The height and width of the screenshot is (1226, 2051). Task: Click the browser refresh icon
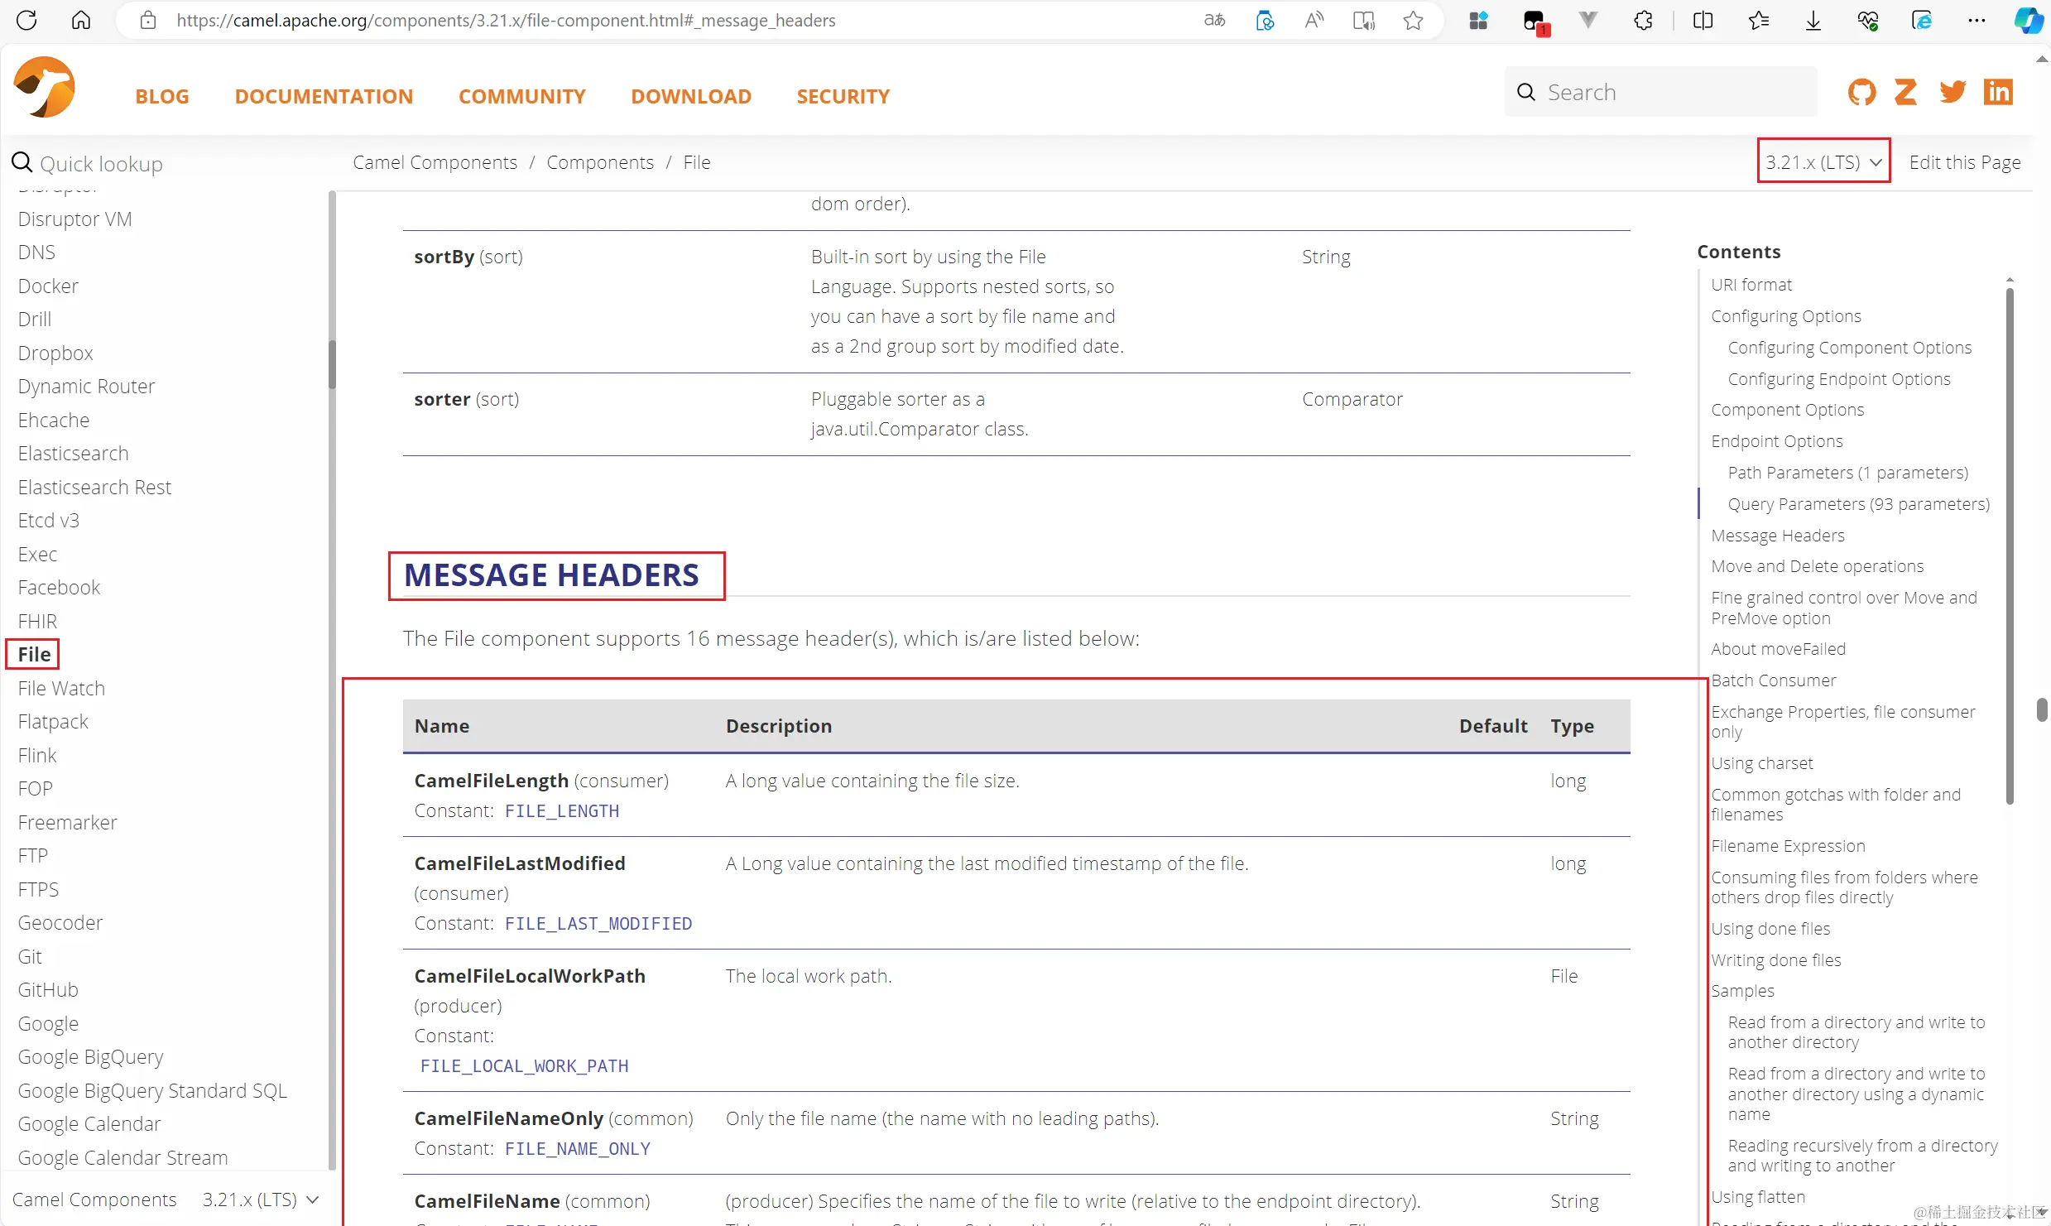coord(26,20)
